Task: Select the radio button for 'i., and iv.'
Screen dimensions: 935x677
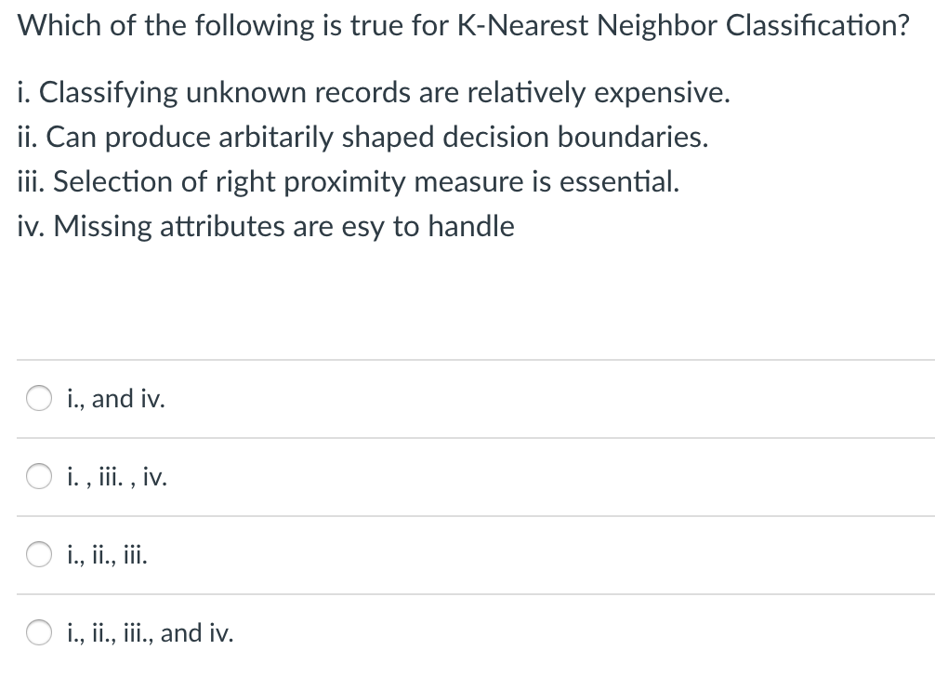Action: pos(38,398)
